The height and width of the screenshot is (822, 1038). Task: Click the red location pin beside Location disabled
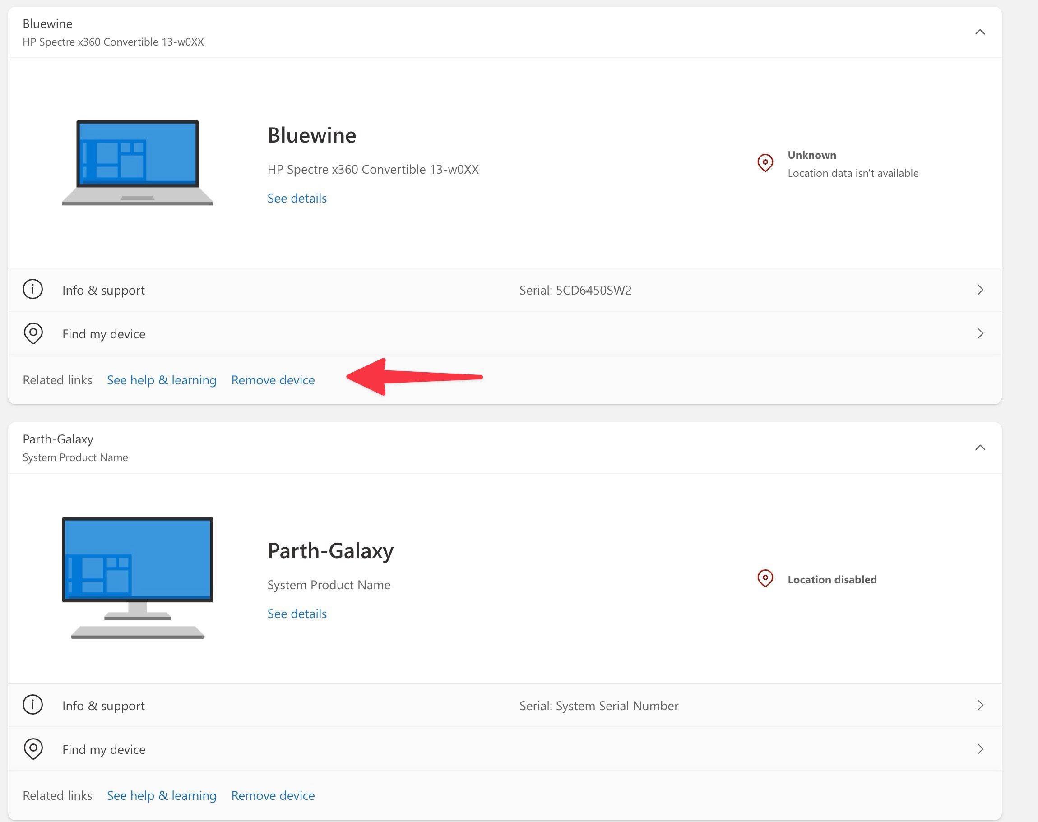(765, 578)
